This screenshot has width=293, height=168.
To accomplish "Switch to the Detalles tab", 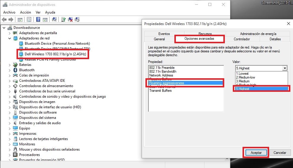I will pos(275,39).
